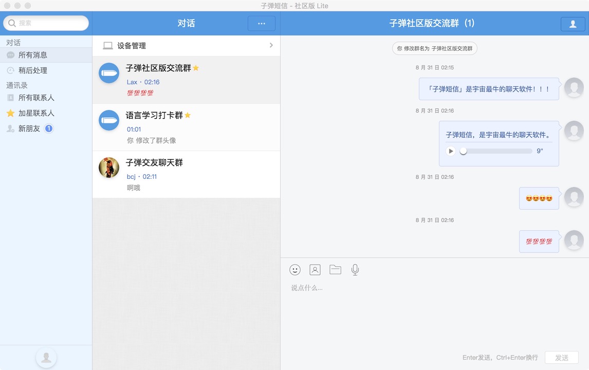The height and width of the screenshot is (370, 589).
Task: Open 子弹社区版交流群 conversation
Action: [187, 80]
